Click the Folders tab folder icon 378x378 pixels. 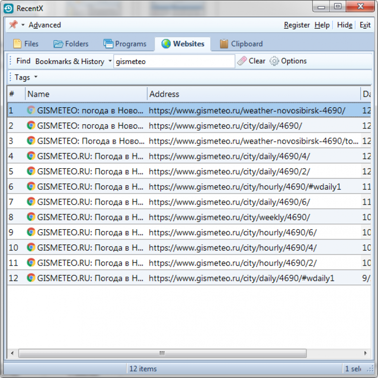[x=58, y=44]
